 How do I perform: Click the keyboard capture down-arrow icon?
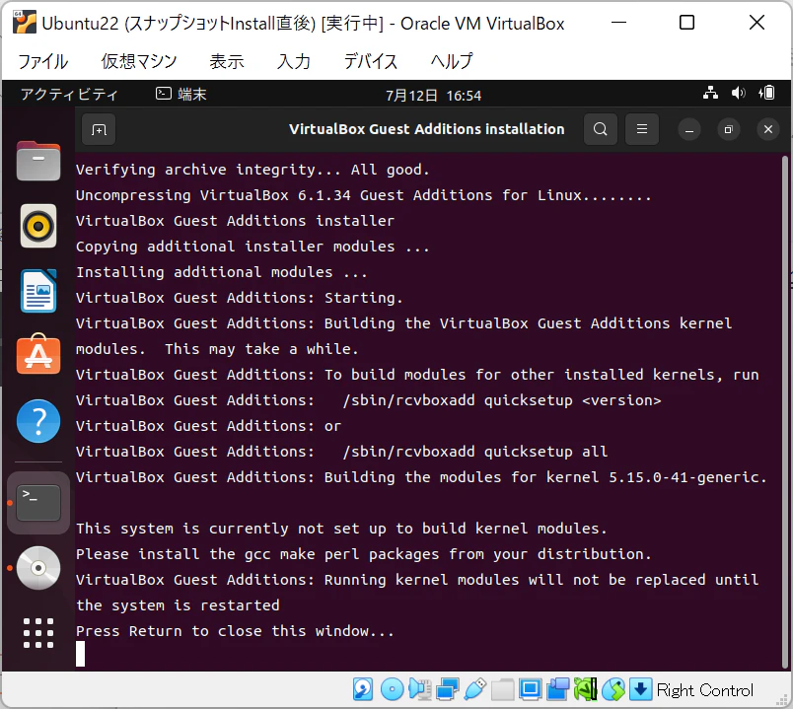pyautogui.click(x=640, y=689)
